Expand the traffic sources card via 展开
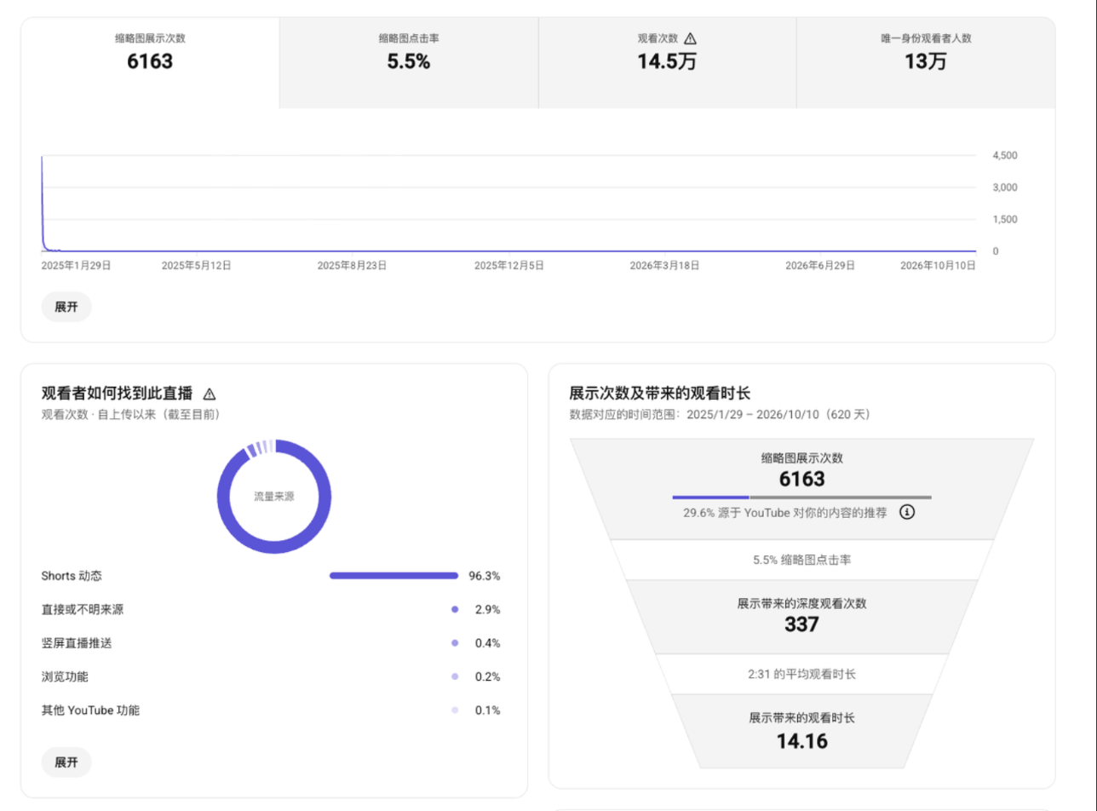Image resolution: width=1097 pixels, height=811 pixels. (66, 762)
